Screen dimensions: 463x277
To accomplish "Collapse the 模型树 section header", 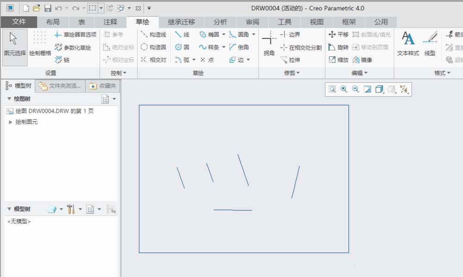I will [x=9, y=209].
